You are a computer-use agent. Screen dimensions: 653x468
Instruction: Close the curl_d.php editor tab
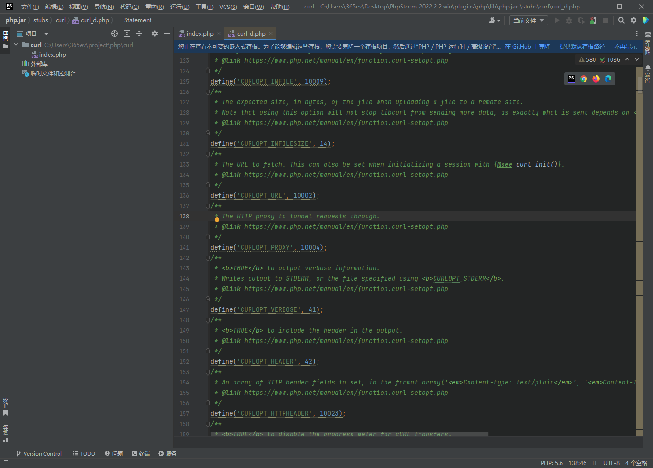pos(271,33)
